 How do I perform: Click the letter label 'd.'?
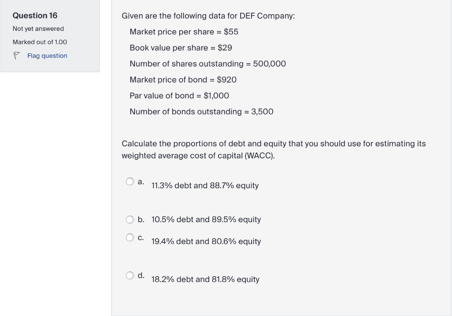point(141,275)
